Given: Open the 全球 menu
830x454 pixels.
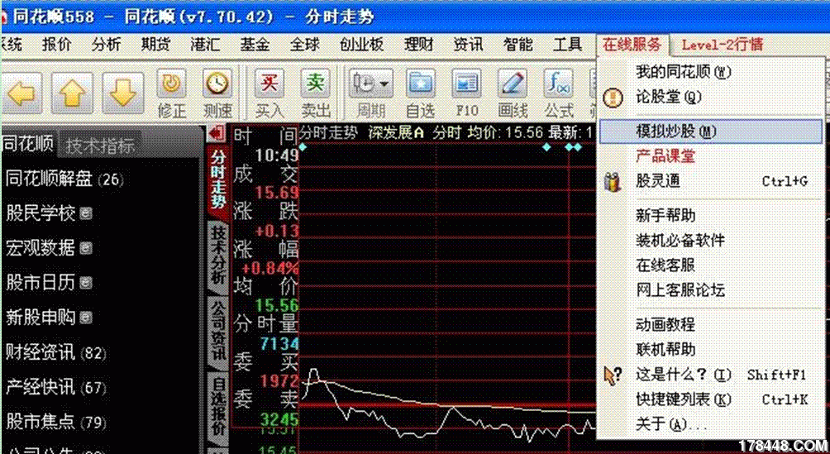Looking at the screenshot, I should [305, 45].
